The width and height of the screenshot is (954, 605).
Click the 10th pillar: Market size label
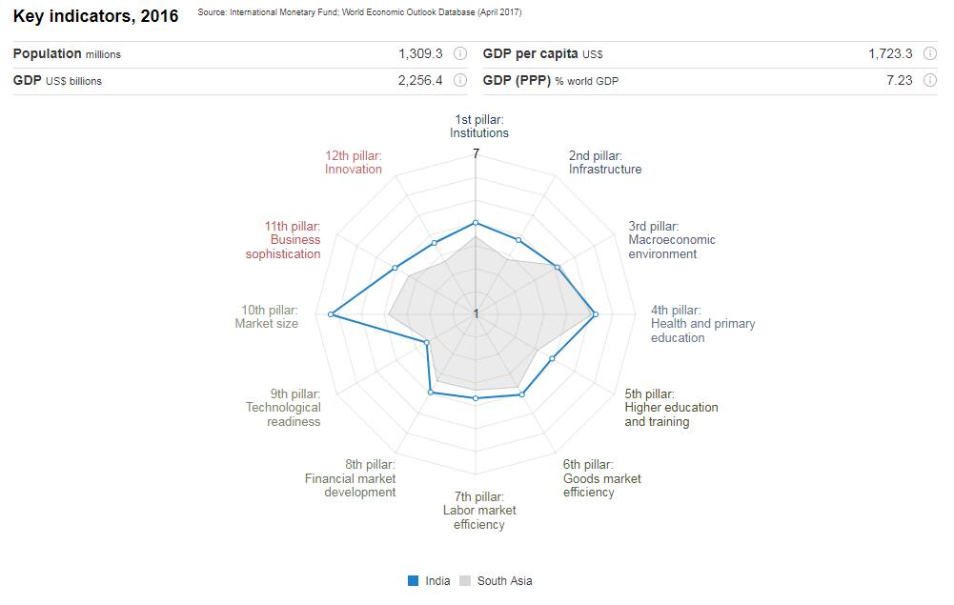267,317
